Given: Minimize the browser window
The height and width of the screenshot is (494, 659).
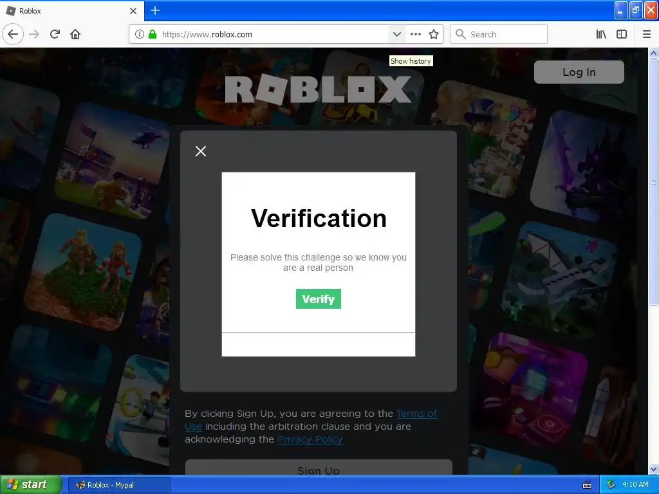Looking at the screenshot, I should (620, 10).
